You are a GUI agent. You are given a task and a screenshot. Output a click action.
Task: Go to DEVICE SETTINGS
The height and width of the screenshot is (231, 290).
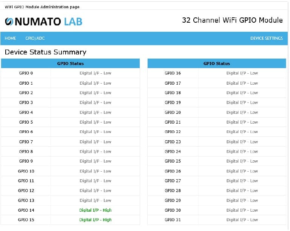click(x=266, y=38)
